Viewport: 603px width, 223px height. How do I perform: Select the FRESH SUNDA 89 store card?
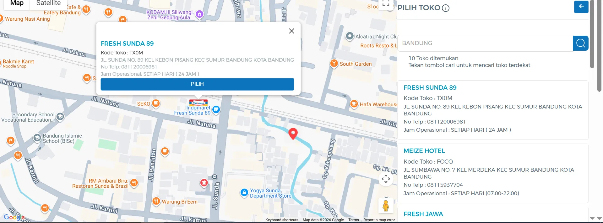click(493, 110)
